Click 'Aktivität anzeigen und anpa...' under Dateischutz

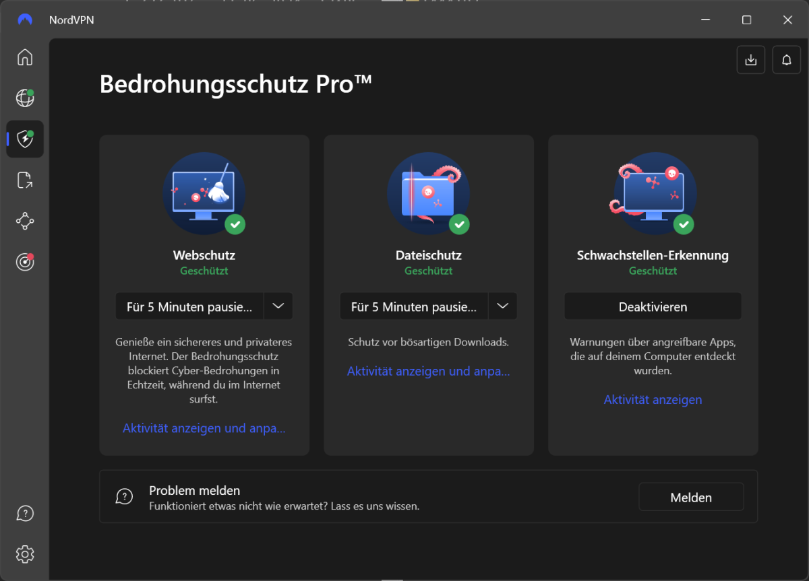click(x=428, y=371)
